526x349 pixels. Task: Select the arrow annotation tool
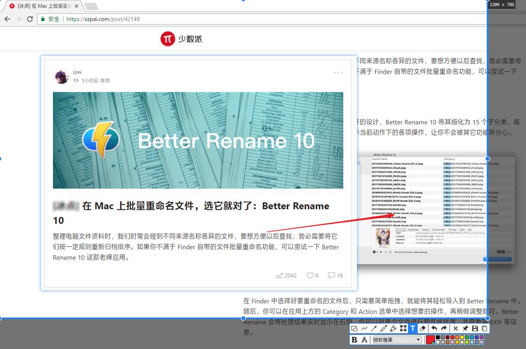click(374, 328)
